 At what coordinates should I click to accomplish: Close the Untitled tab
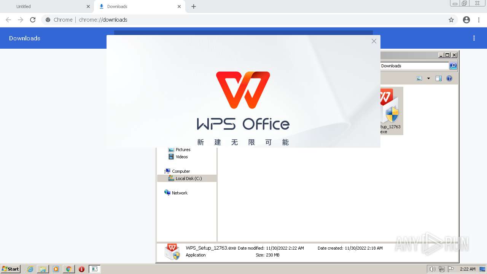(88, 6)
